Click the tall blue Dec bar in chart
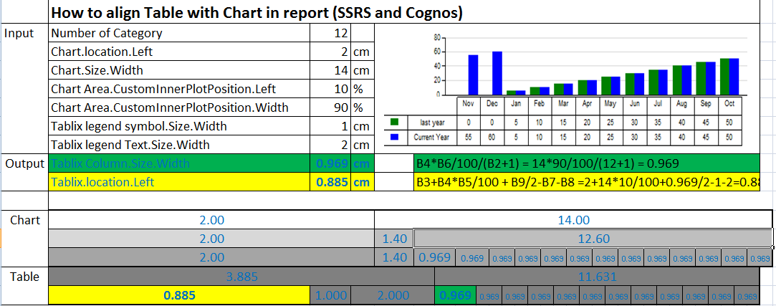This screenshot has height=306, width=776. click(497, 73)
